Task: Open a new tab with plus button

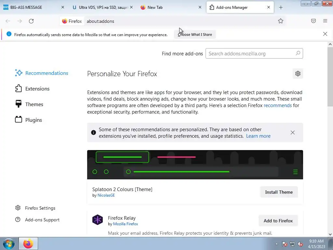Action: [281, 7]
